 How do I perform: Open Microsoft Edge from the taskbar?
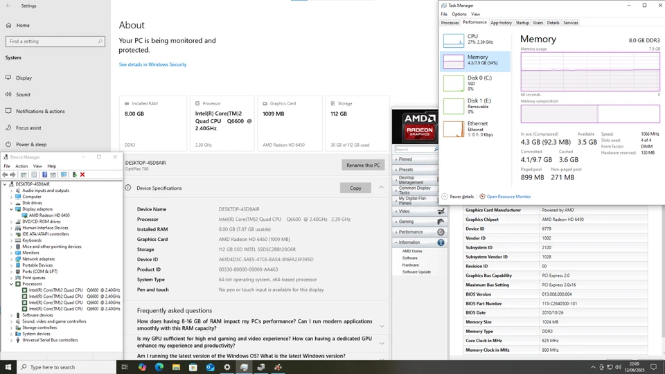click(159, 367)
